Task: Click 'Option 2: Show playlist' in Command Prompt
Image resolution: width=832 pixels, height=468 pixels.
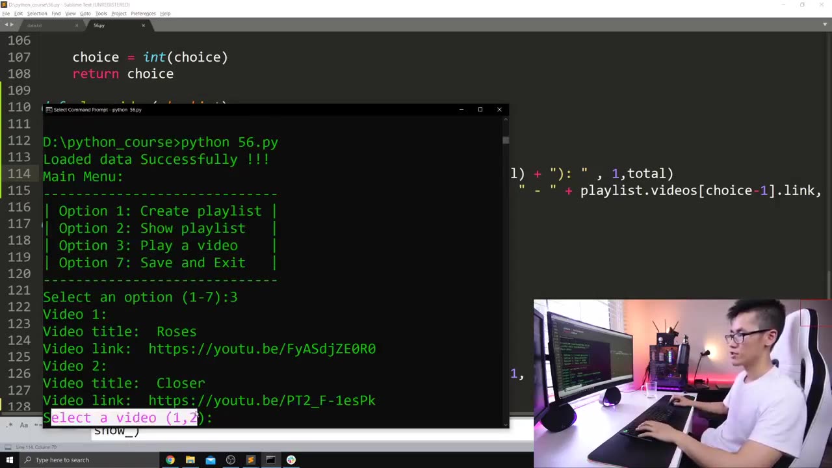Action: [x=152, y=228]
